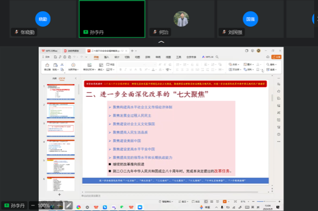Toggle the Comments button in status bar
This screenshot has height=211, width=318.
tap(196, 201)
